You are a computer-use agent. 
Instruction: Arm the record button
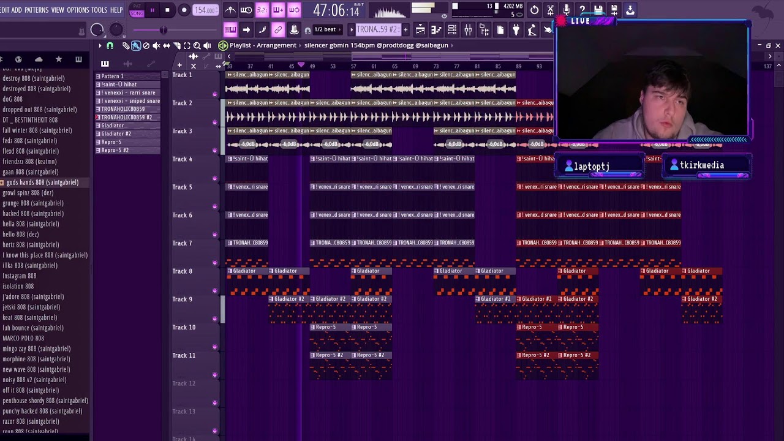(184, 10)
